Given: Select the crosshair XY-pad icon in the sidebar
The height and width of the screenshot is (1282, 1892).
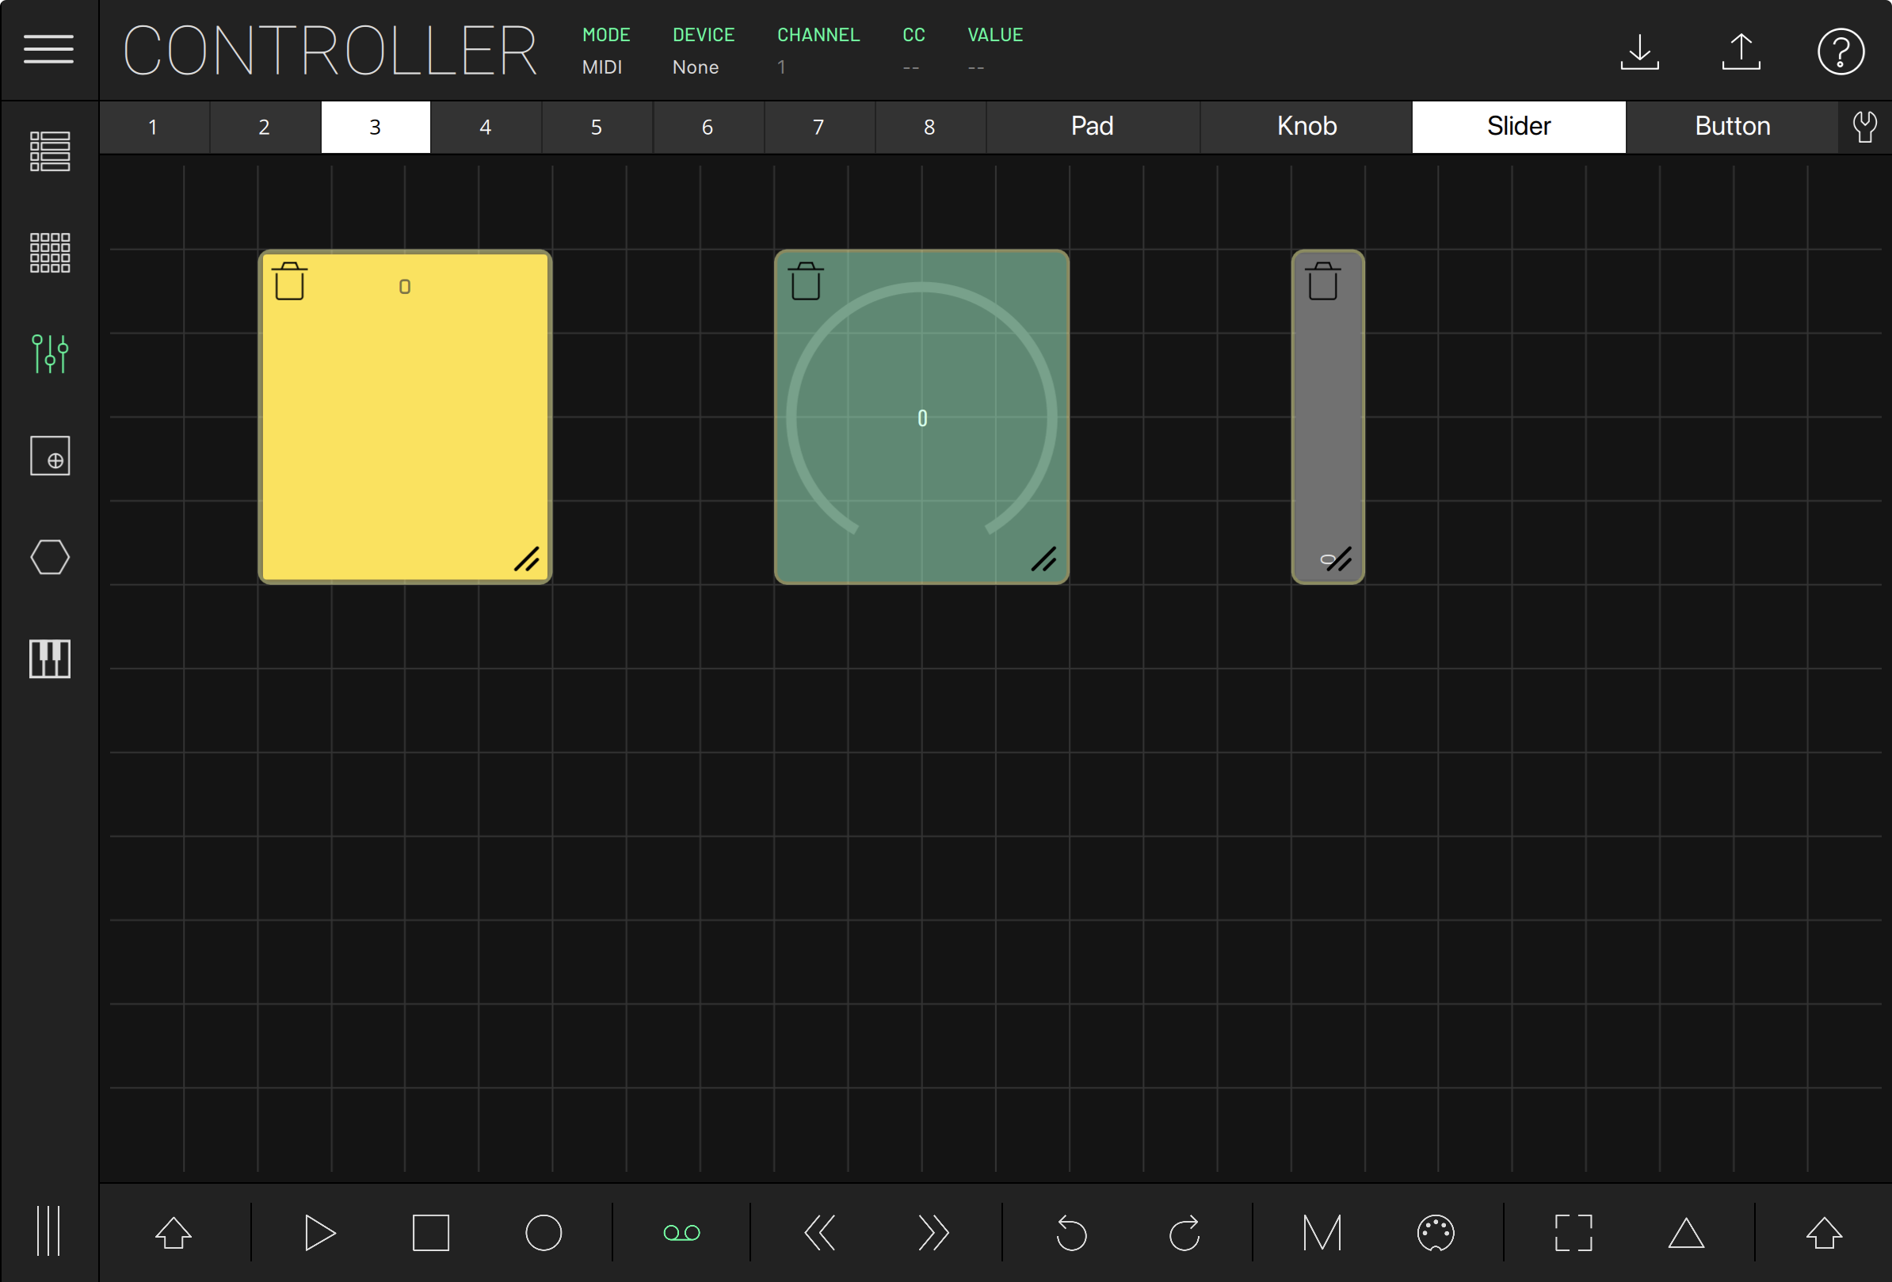Looking at the screenshot, I should click(50, 456).
